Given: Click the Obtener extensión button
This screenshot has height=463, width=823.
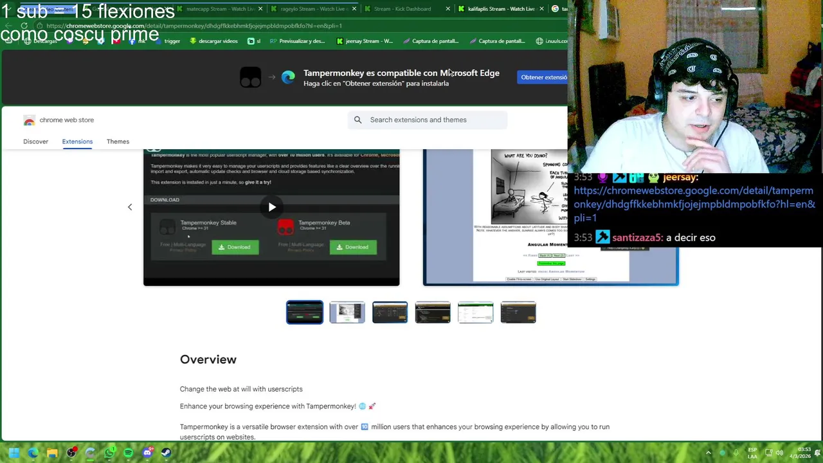Looking at the screenshot, I should (543, 77).
